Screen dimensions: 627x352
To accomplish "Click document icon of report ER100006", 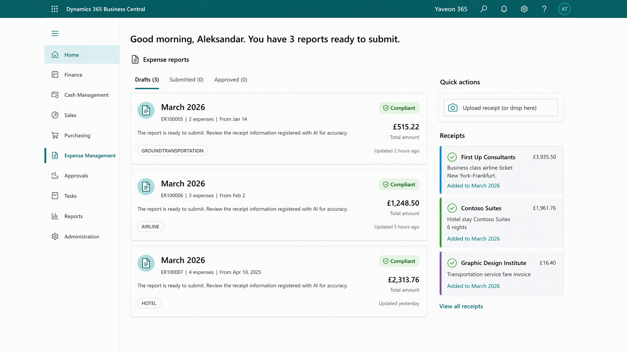I will (146, 186).
